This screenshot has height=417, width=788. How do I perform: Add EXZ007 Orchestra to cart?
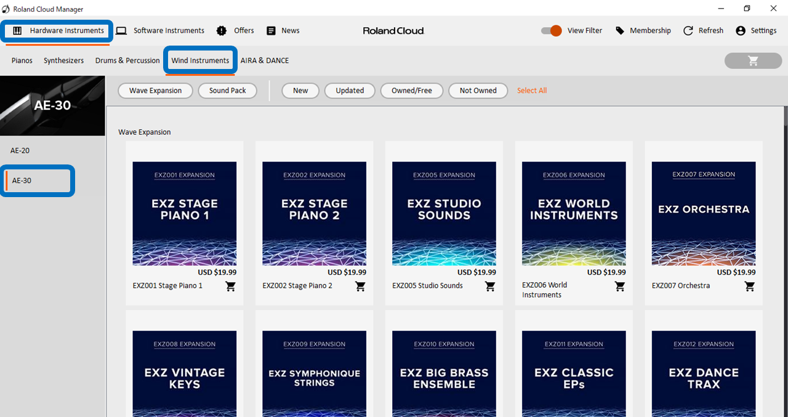[x=750, y=286]
